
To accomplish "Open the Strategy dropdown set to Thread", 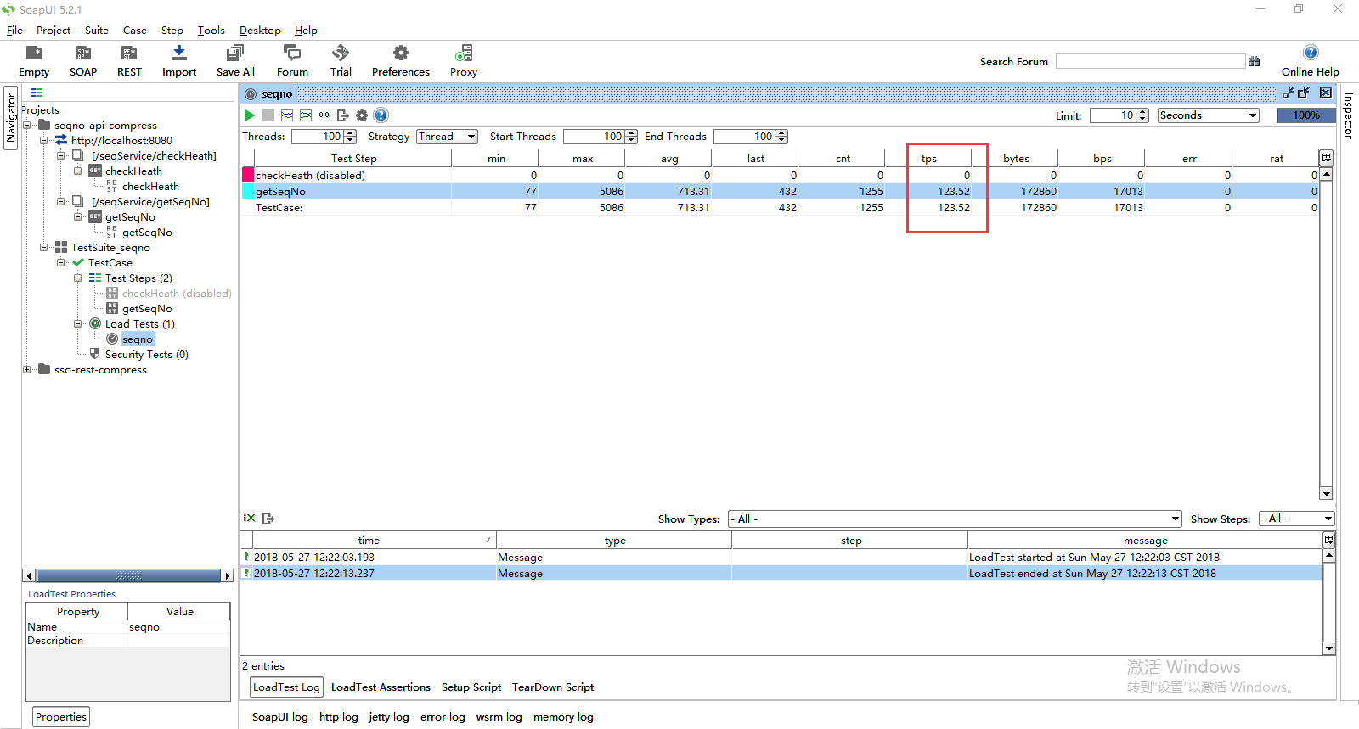I will [447, 137].
